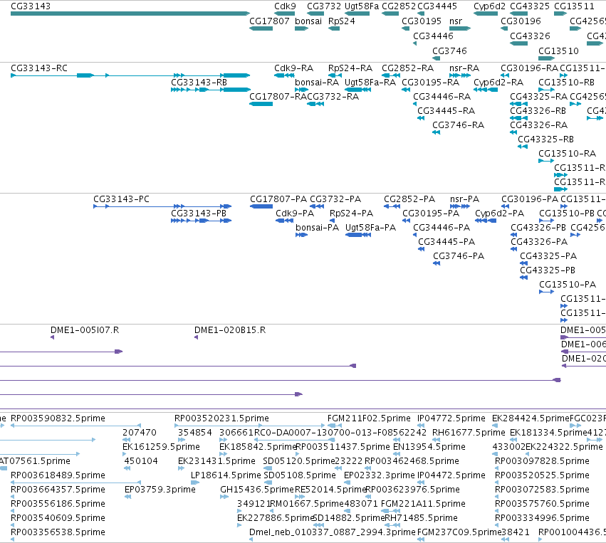
Task: Click the bonsai gene label
Action: point(308,21)
